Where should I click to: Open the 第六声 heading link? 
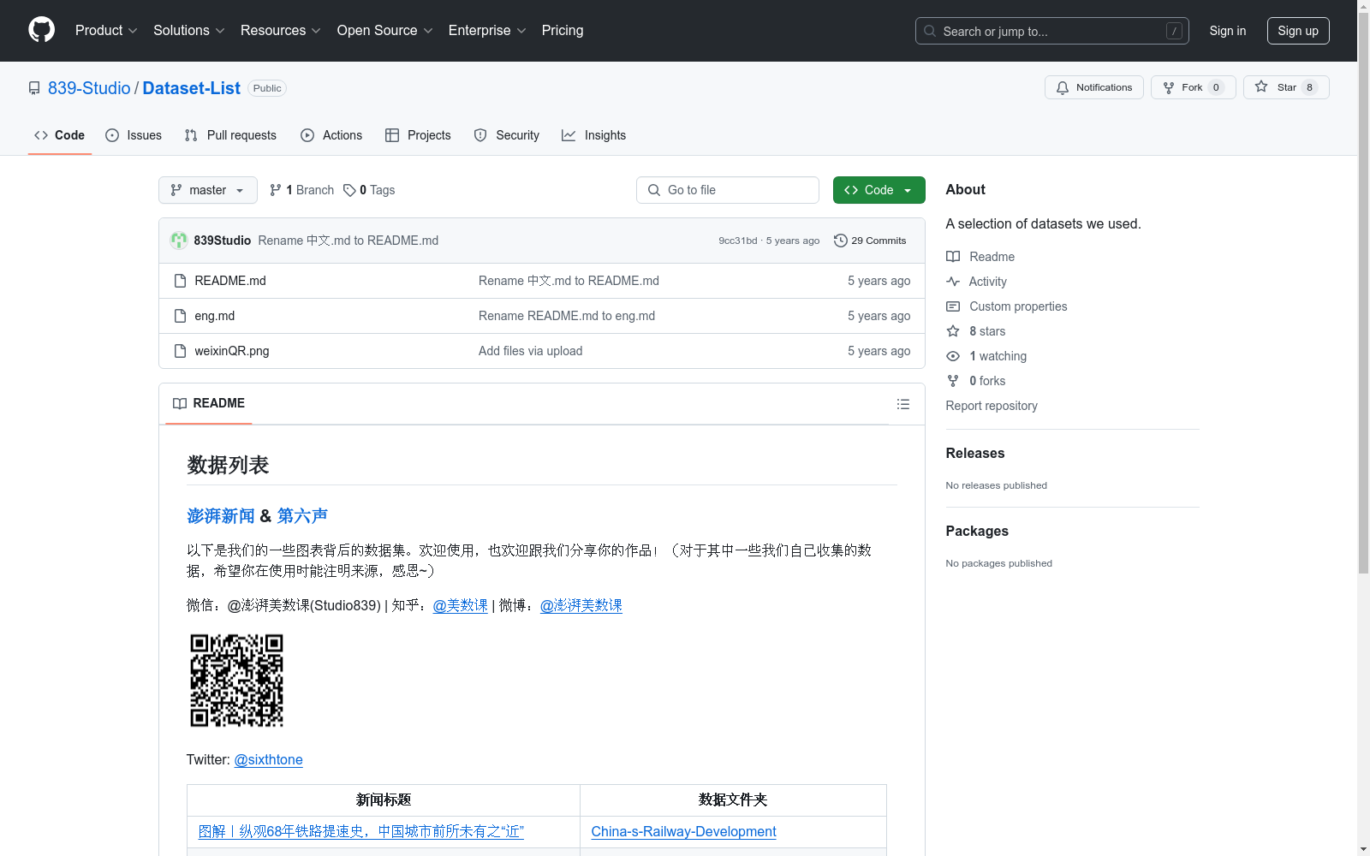pyautogui.click(x=302, y=515)
